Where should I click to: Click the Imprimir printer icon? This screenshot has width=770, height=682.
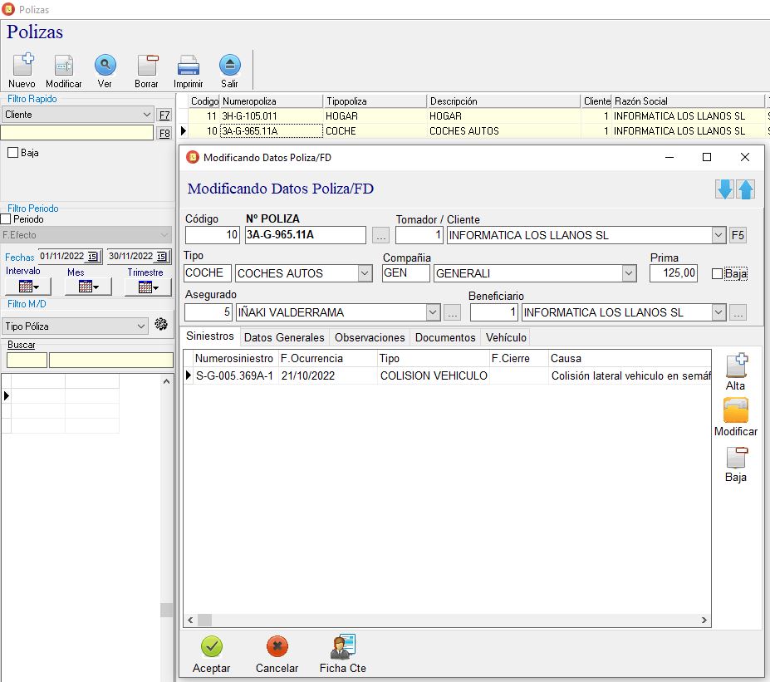pos(188,65)
